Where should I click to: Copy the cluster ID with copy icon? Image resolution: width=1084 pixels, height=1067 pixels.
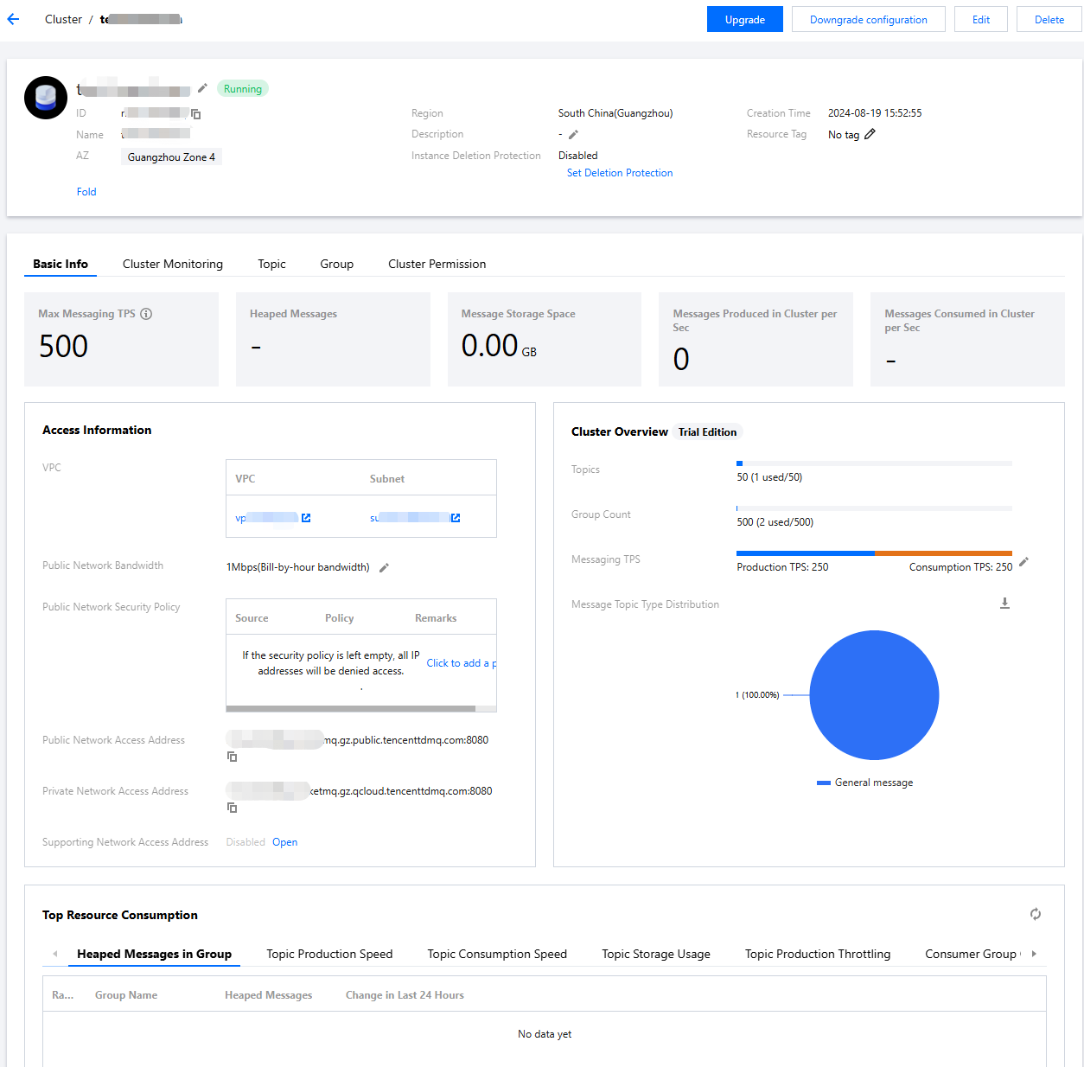click(196, 114)
